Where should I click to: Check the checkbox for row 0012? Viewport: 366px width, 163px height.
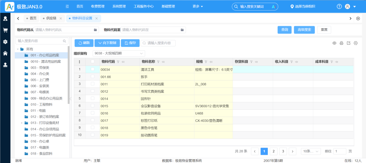93,91
